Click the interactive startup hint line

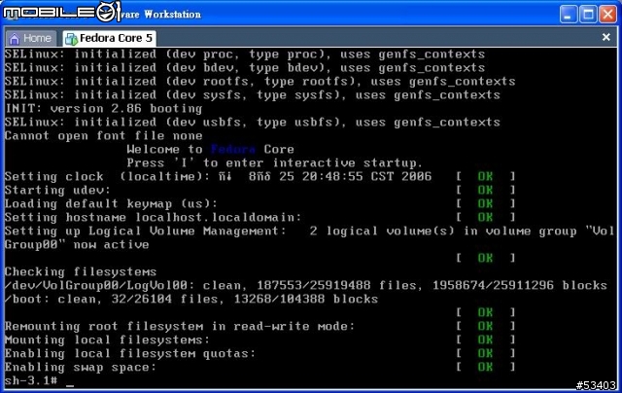pos(274,162)
